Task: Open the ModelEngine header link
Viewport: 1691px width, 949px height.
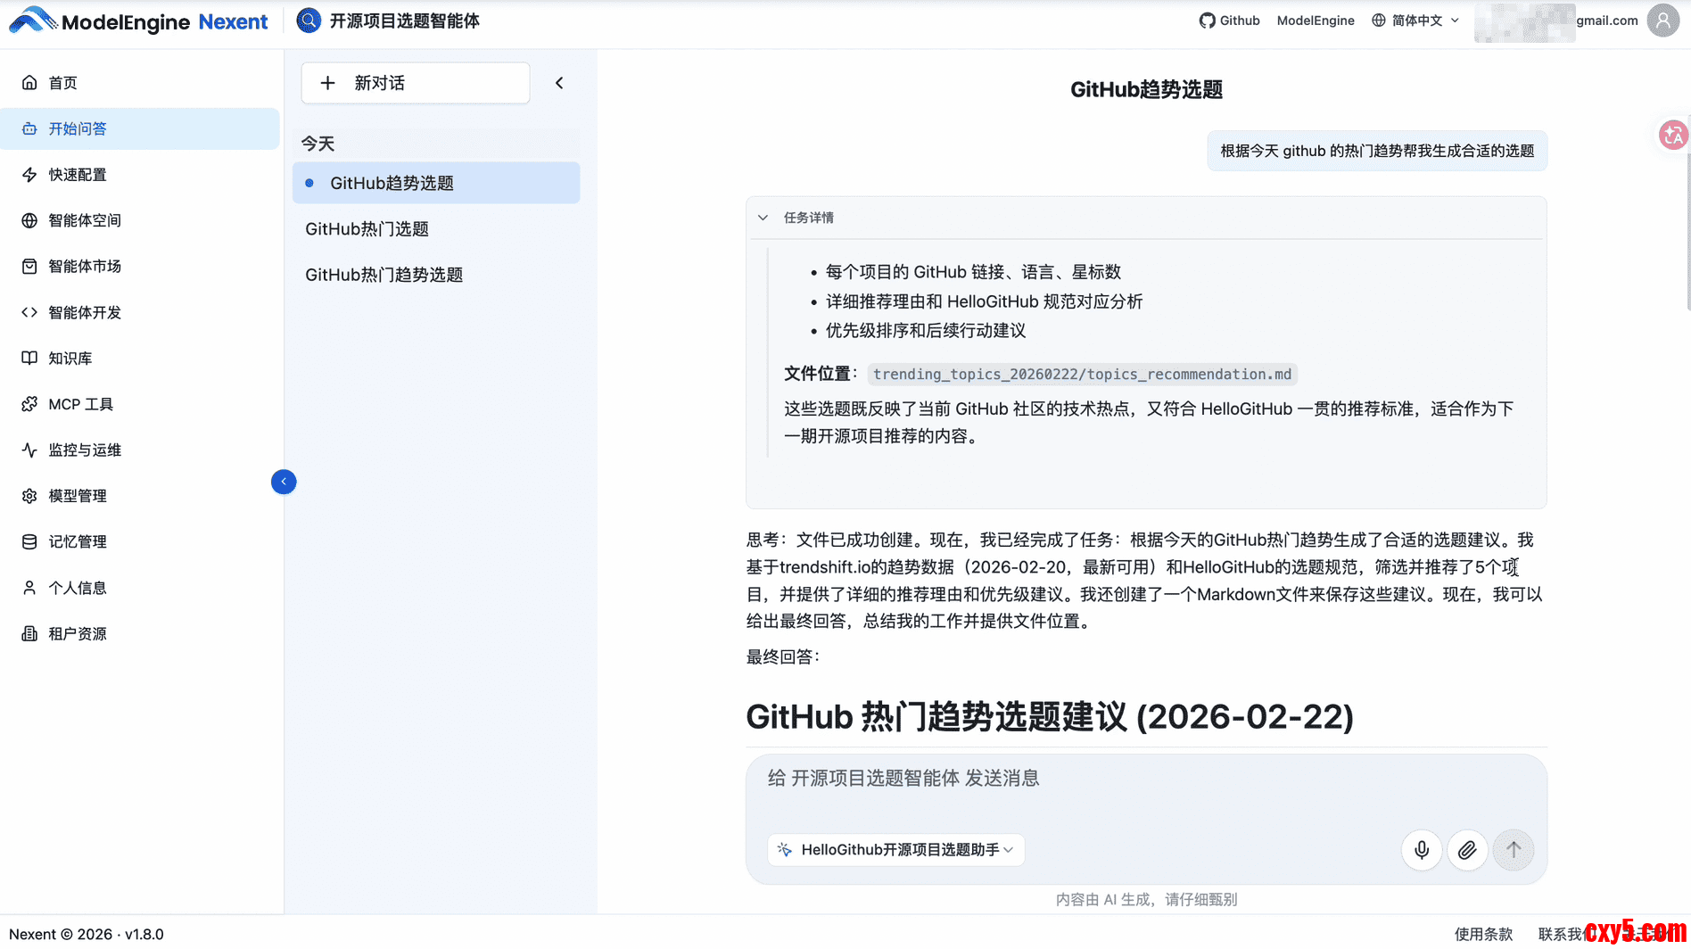Action: tap(1315, 21)
